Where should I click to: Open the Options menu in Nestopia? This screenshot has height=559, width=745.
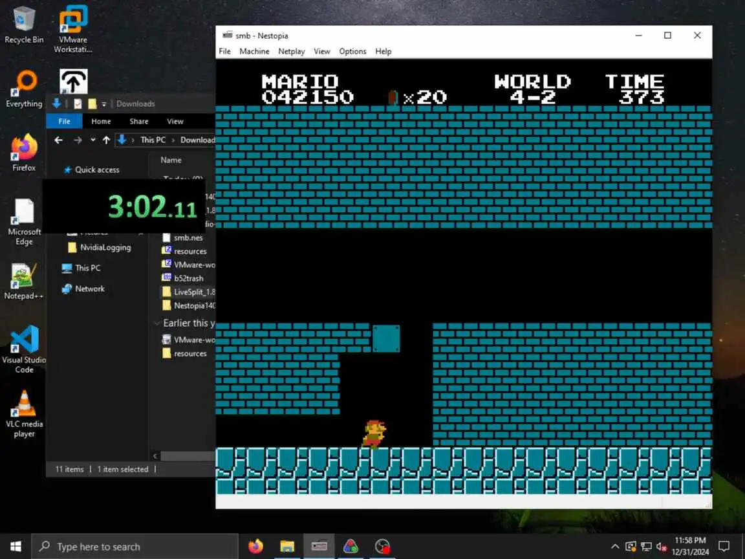click(352, 51)
